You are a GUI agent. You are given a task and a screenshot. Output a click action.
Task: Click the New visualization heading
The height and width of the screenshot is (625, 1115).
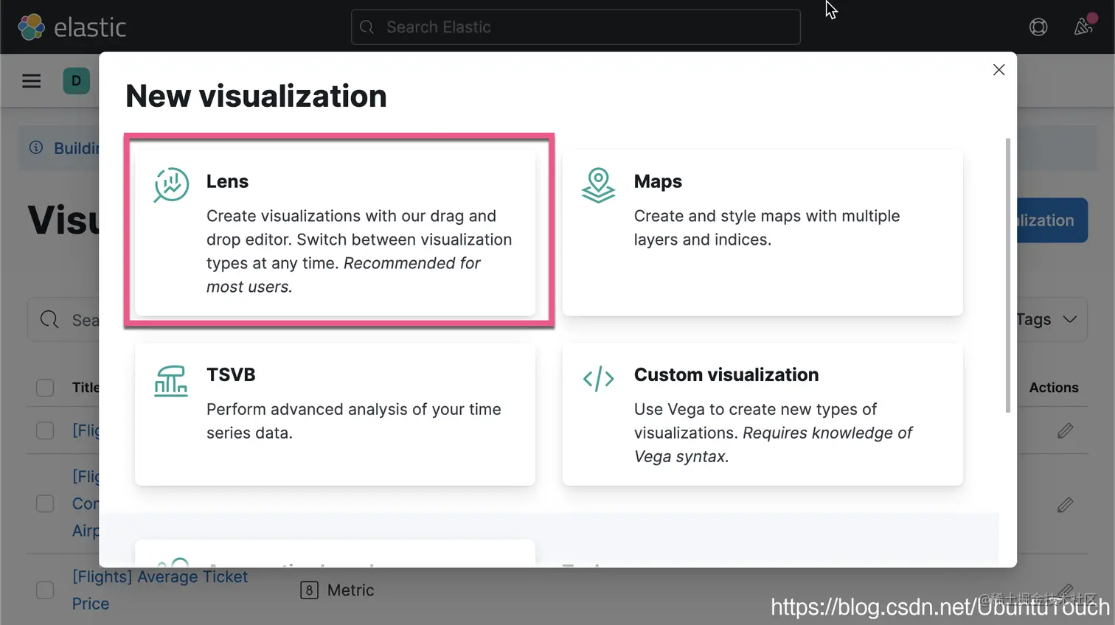pyautogui.click(x=256, y=96)
